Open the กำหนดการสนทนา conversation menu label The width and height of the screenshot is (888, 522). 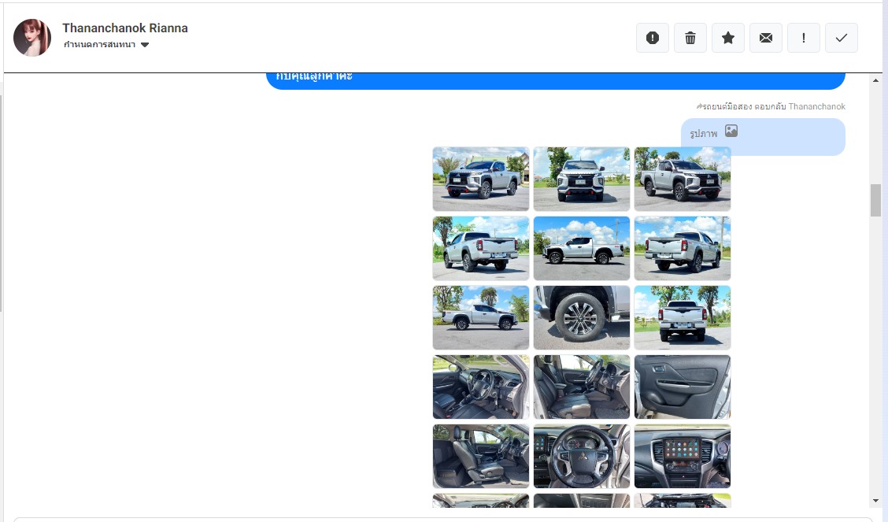point(99,45)
